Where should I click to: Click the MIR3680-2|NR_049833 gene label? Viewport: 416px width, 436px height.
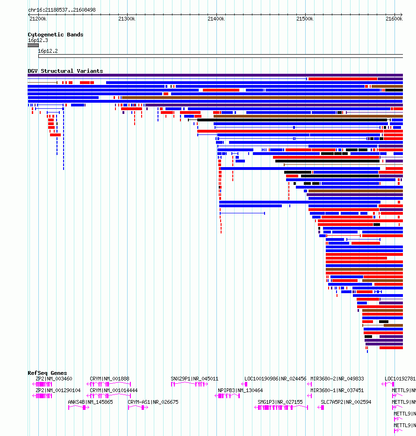[x=337, y=379]
